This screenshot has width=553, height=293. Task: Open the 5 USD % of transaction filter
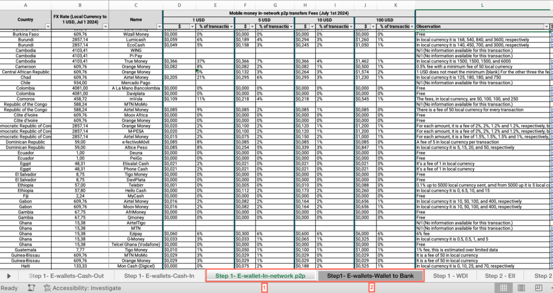click(291, 27)
